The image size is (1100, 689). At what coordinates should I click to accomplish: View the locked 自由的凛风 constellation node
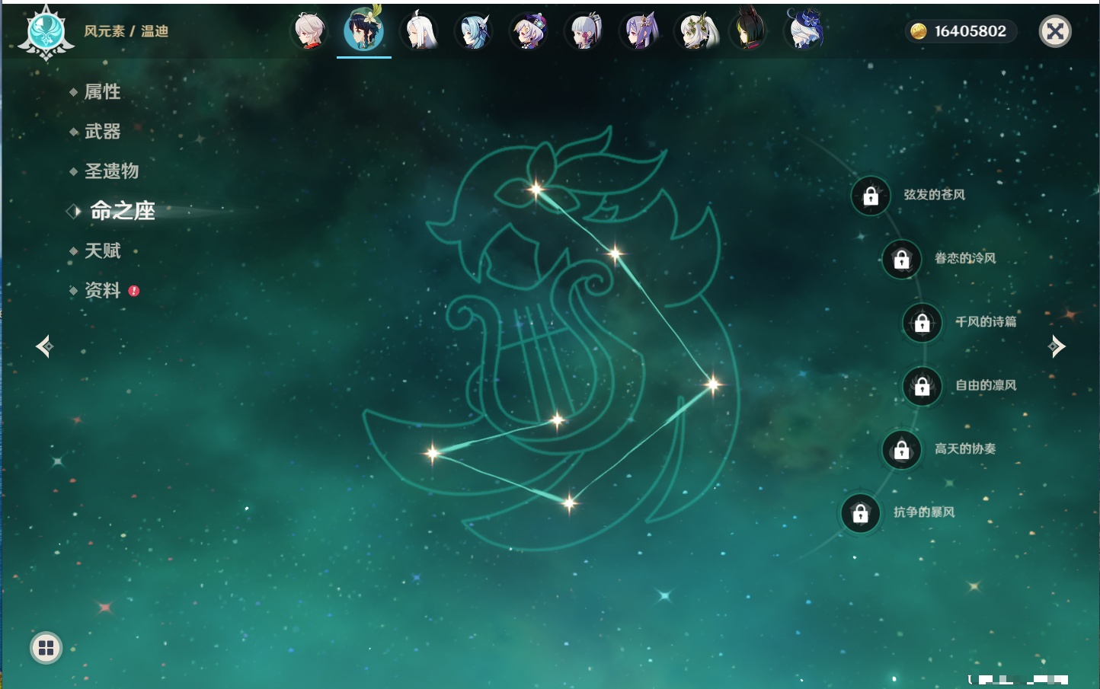[923, 386]
